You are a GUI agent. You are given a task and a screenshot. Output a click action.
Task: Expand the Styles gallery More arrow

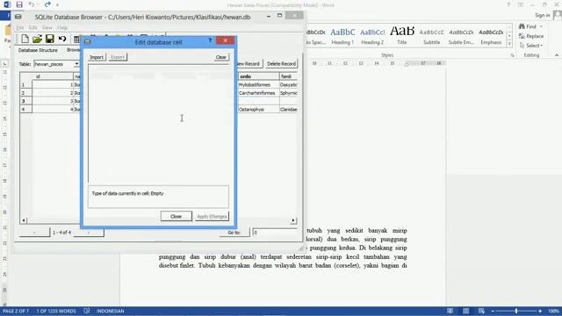tap(509, 44)
